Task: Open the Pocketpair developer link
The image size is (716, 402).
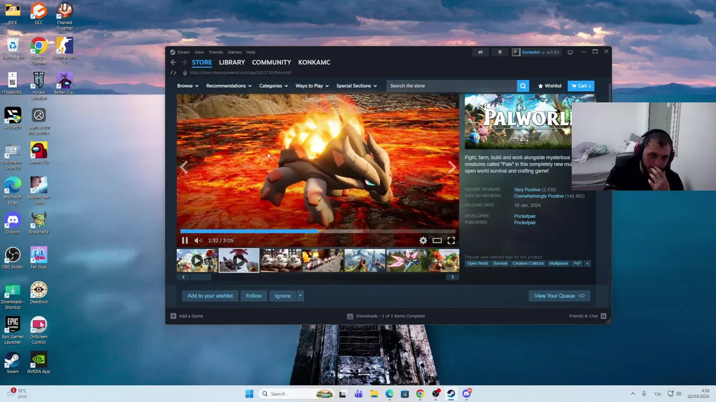Action: pyautogui.click(x=525, y=216)
